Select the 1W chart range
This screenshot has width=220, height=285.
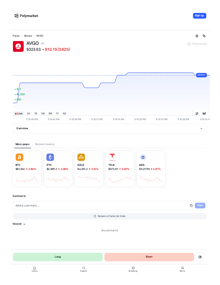[x=43, y=113]
